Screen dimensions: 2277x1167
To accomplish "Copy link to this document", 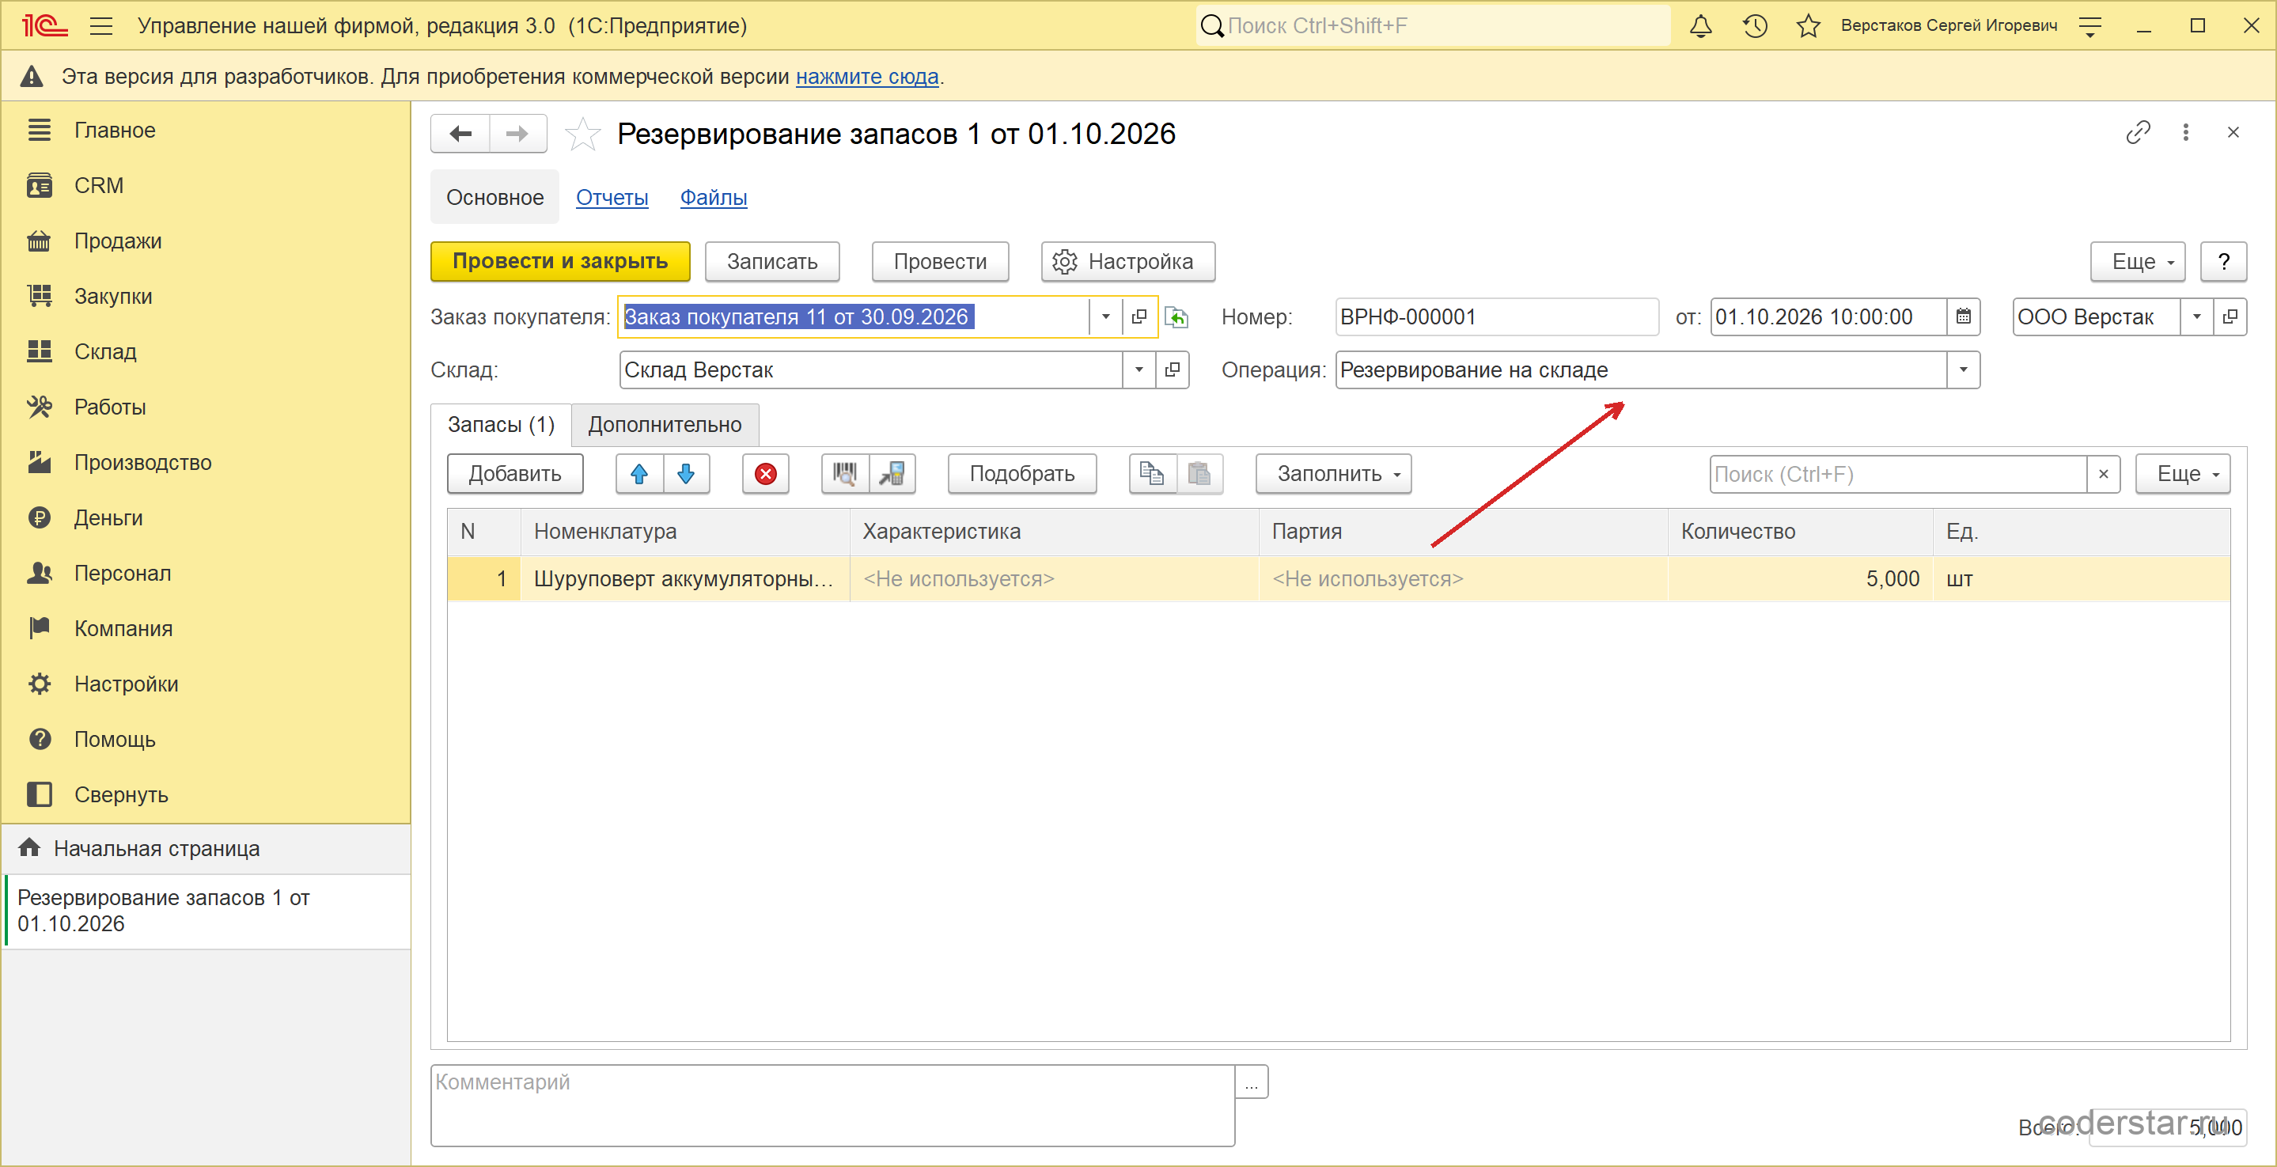I will coord(2137,133).
